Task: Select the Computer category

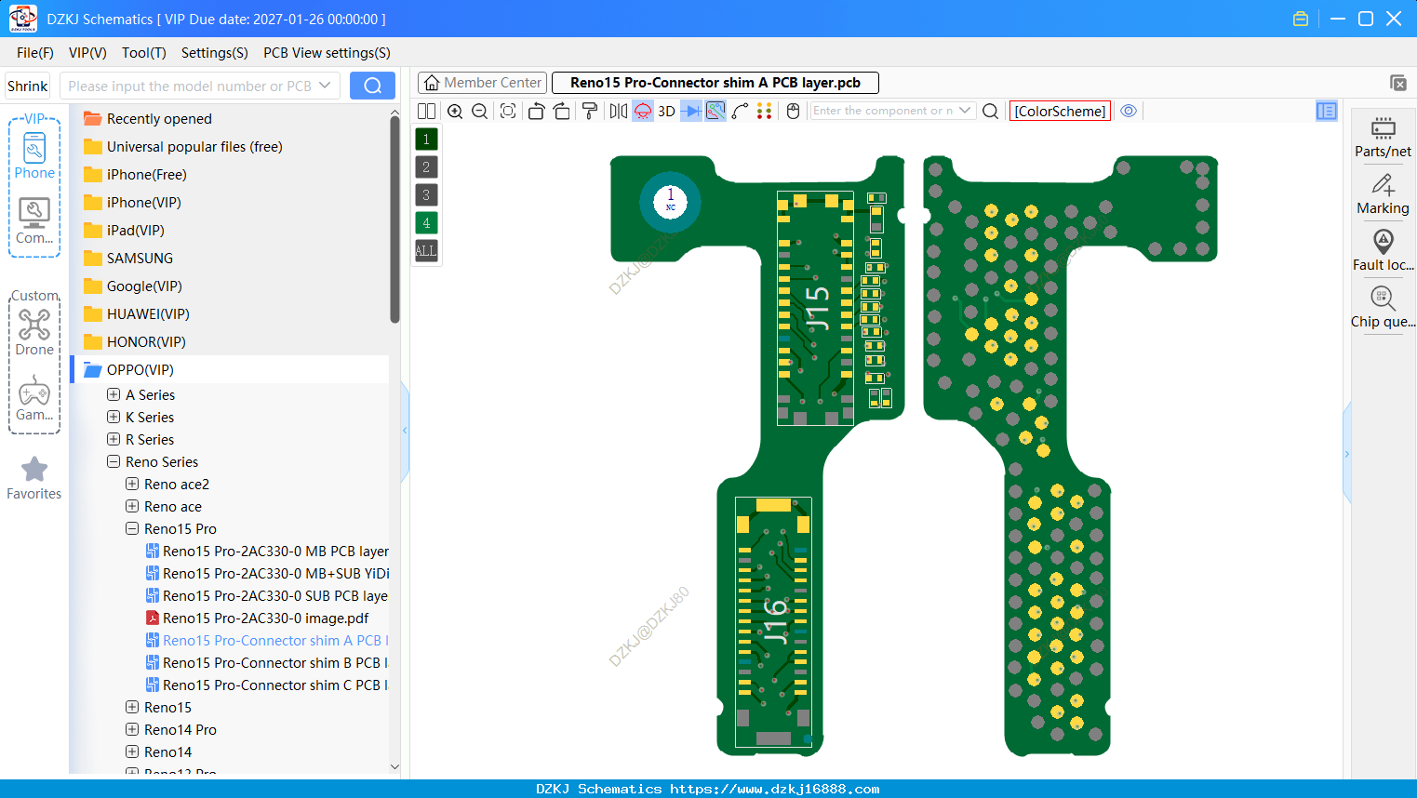Action: pyautogui.click(x=34, y=221)
